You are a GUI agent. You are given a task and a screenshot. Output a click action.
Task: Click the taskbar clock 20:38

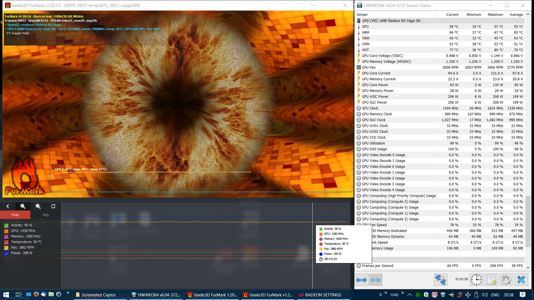pos(508,295)
